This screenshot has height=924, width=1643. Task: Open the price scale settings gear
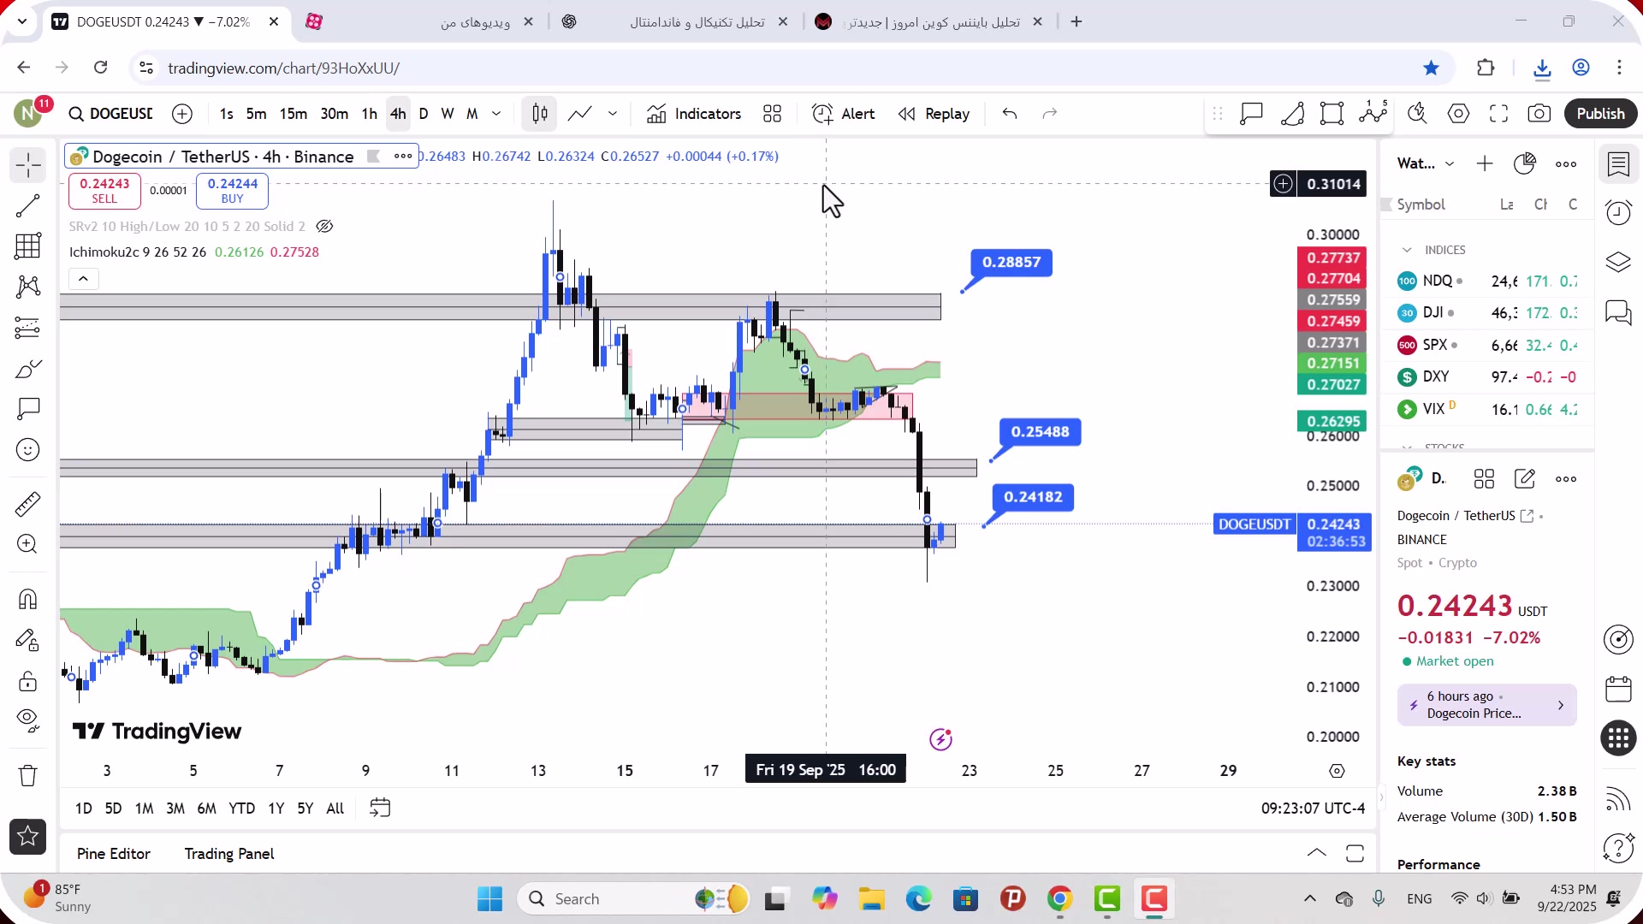point(1337,771)
